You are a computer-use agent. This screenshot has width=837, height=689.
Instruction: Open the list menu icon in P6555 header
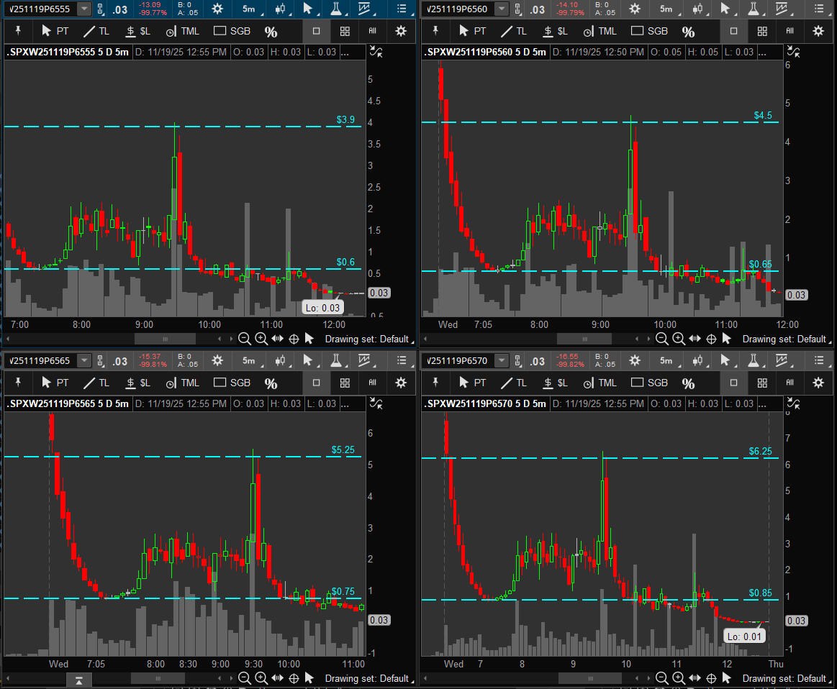click(x=402, y=9)
